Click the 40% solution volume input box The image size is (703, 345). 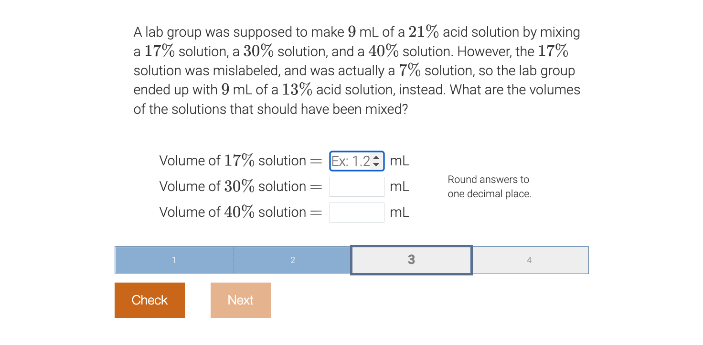pos(356,212)
